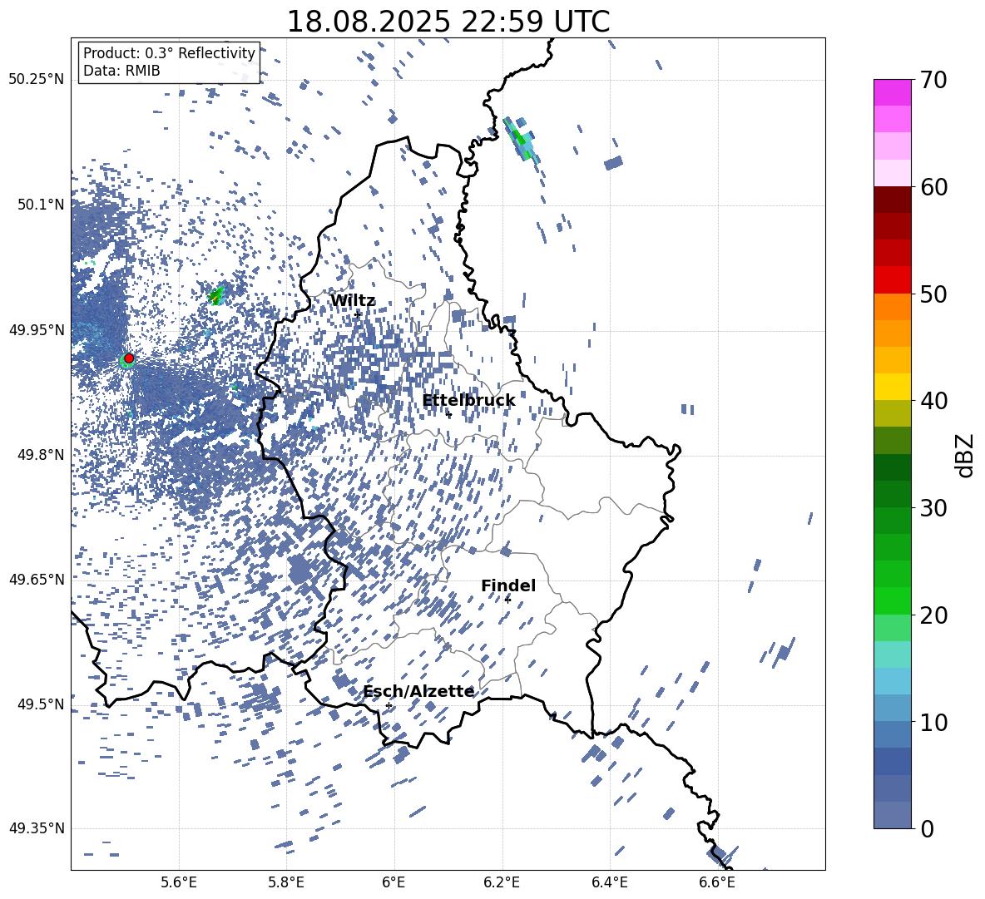Click the 'Data: RMIB' text
The height and width of the screenshot is (899, 985).
click(121, 71)
